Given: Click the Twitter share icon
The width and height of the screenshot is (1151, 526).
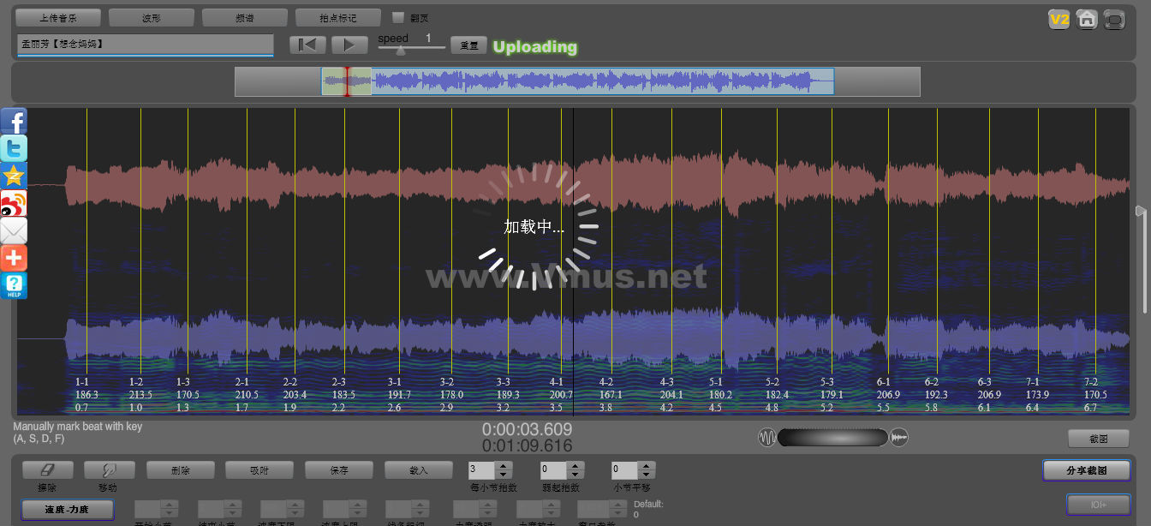Looking at the screenshot, I should [14, 148].
